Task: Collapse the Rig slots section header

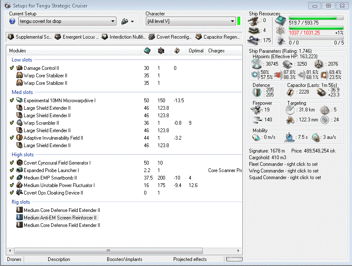Action: click(21, 202)
